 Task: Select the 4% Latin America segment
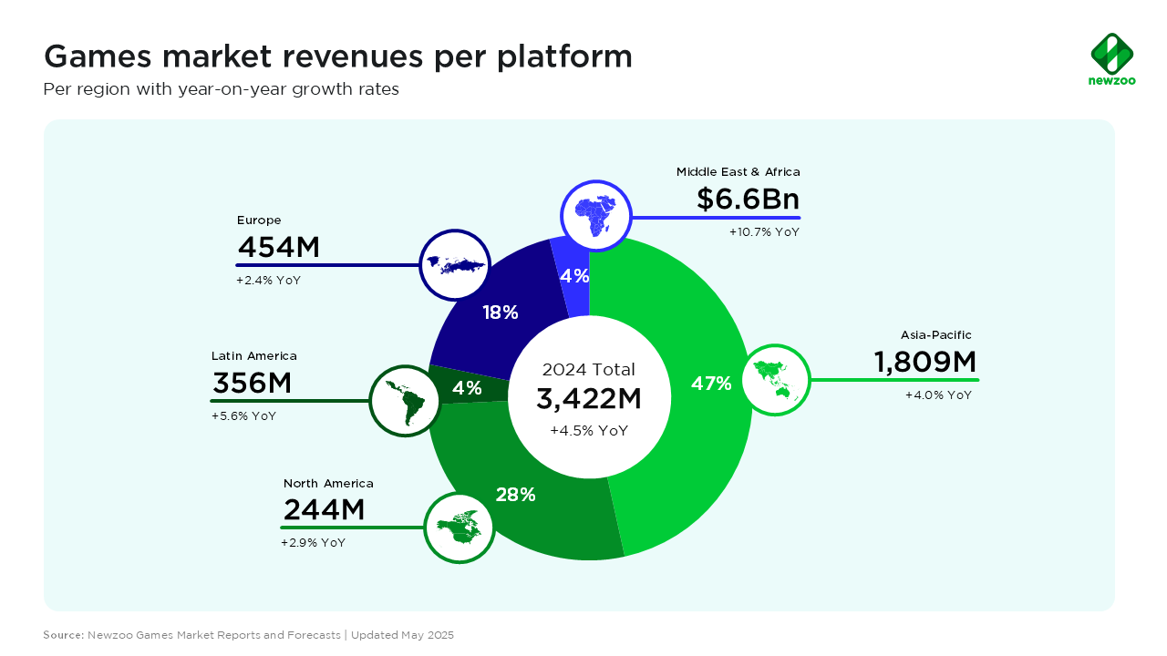(466, 387)
